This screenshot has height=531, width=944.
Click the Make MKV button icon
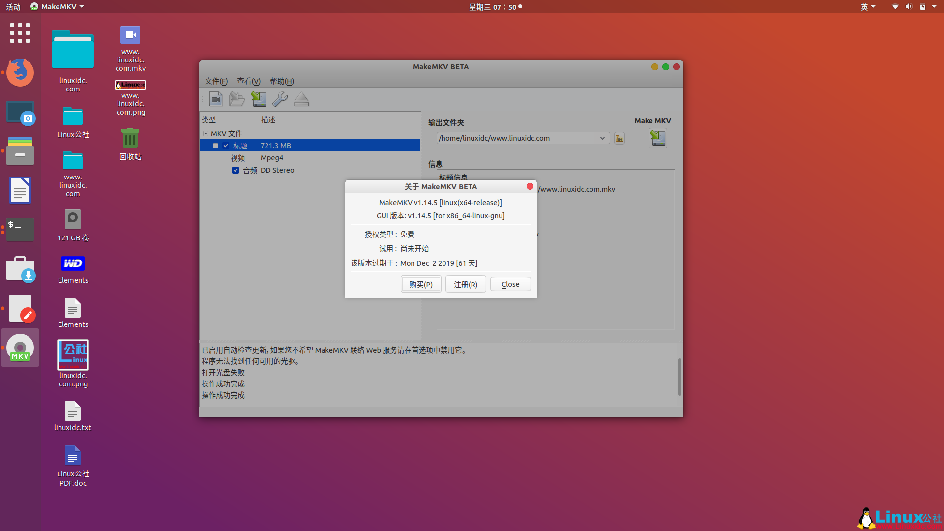(x=657, y=138)
